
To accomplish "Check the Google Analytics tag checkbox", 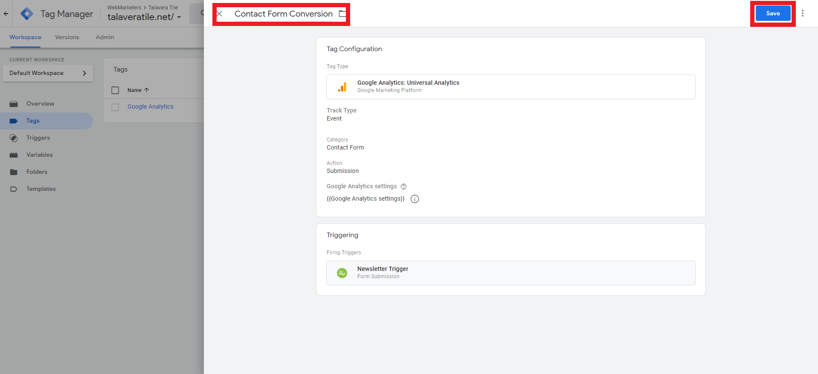I will (115, 107).
